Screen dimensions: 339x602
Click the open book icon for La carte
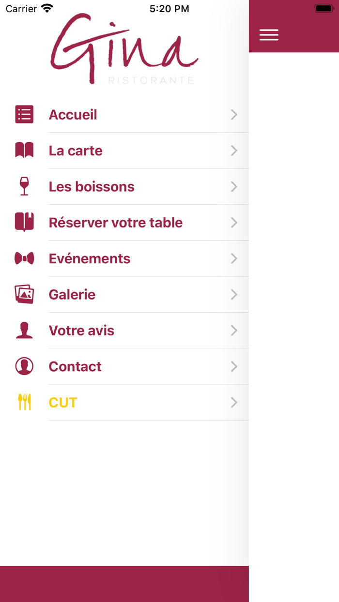pos(24,150)
